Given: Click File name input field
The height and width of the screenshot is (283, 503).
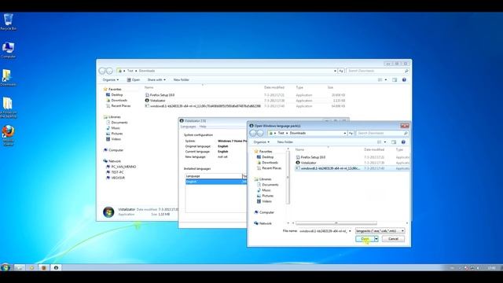Looking at the screenshot, I should 323,231.
